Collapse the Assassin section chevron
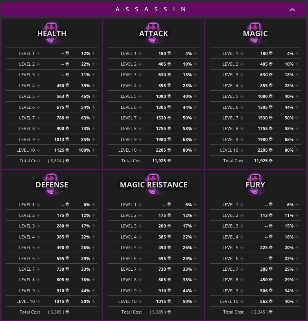 tap(292, 10)
